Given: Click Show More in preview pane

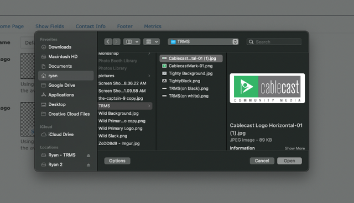Looking at the screenshot, I should click(295, 148).
